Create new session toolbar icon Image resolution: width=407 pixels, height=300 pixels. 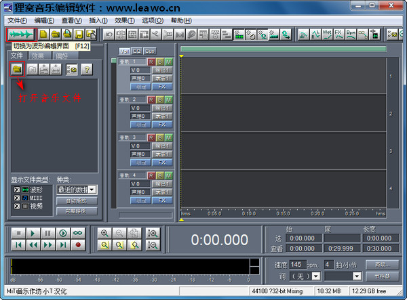pyautogui.click(x=43, y=35)
